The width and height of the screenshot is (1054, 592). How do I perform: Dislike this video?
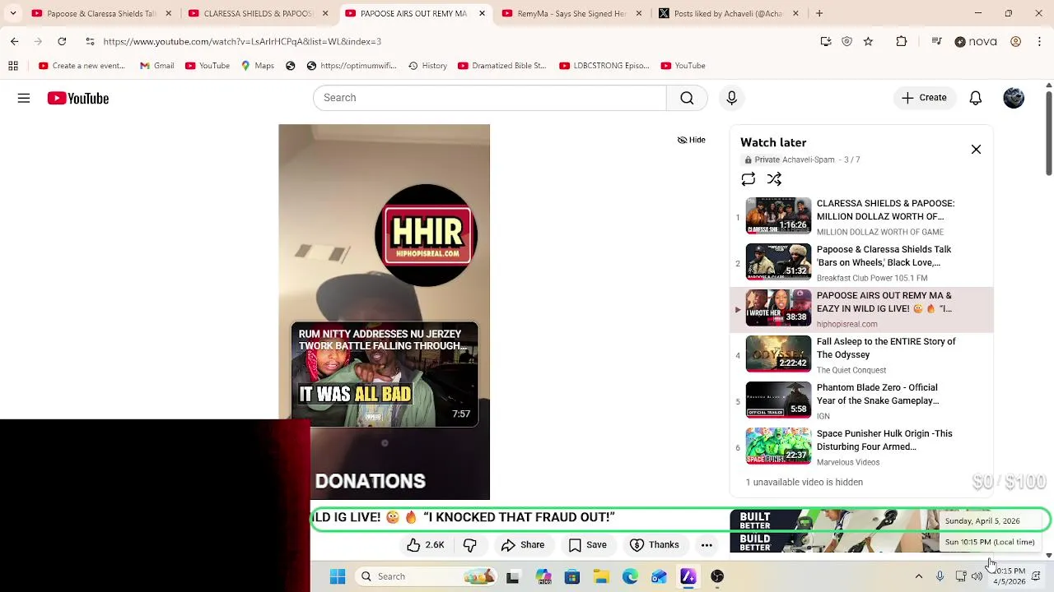pos(470,545)
